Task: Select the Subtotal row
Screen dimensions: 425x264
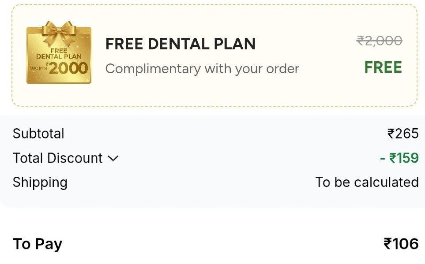Action: tap(39, 134)
